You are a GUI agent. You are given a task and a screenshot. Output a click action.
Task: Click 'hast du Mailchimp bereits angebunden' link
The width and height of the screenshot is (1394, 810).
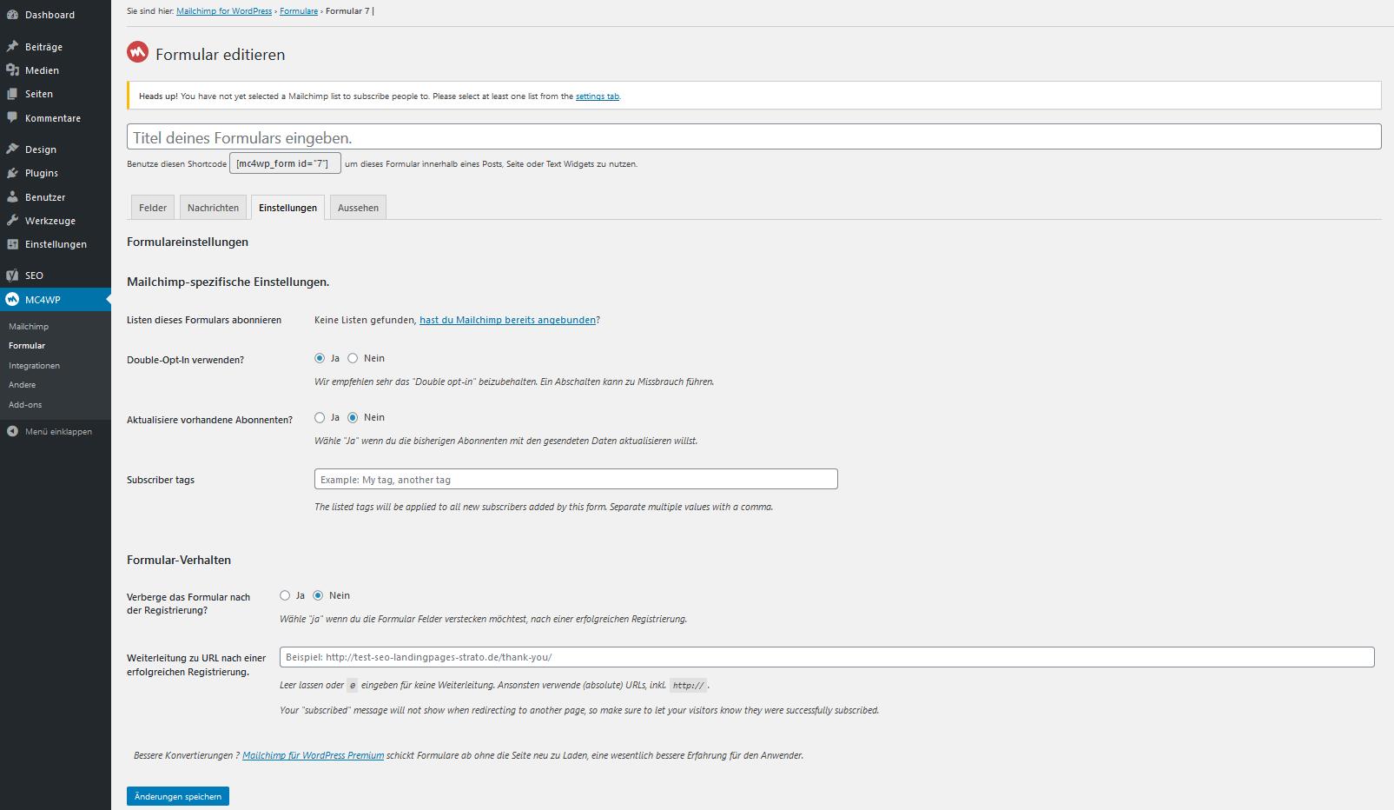click(508, 320)
